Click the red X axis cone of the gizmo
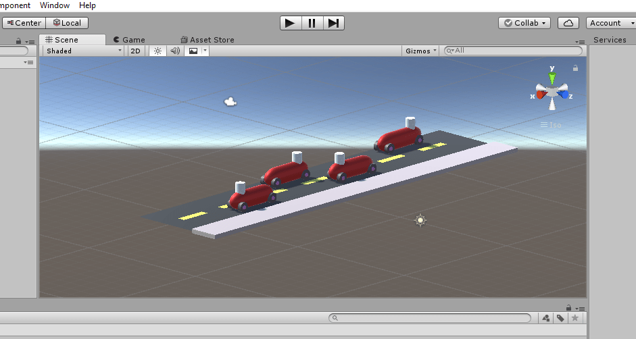 (x=541, y=94)
